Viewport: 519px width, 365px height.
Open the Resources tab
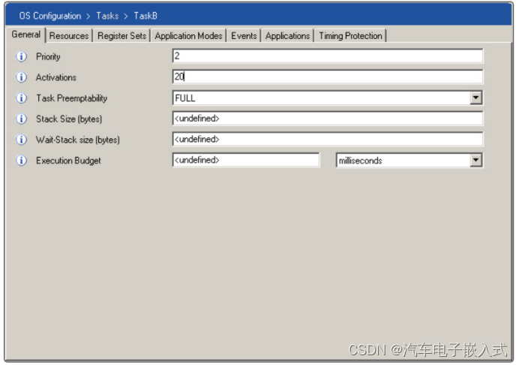[69, 36]
